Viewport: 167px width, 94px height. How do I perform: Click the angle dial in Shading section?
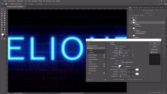[x=120, y=62]
